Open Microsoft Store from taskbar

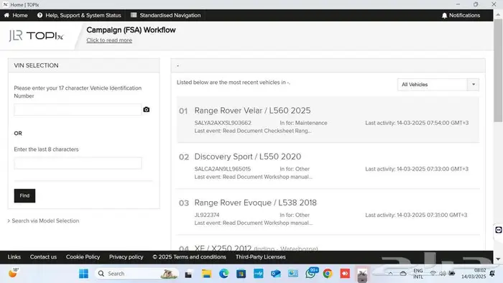click(x=241, y=274)
